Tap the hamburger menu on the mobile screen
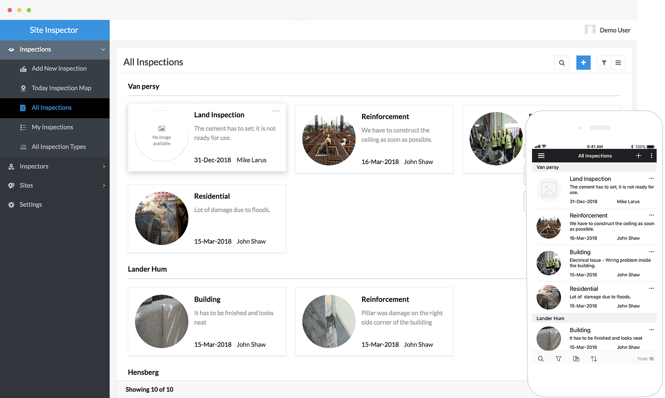The width and height of the screenshot is (665, 398). tap(541, 156)
